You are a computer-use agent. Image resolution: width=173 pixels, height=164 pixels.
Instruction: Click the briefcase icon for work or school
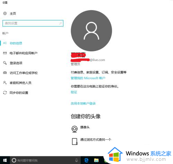tap(5, 73)
